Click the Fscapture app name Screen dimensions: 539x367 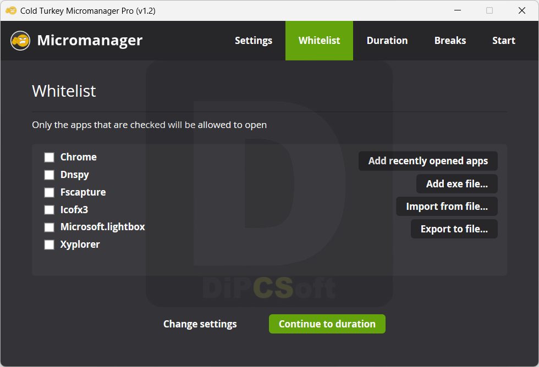coord(83,193)
